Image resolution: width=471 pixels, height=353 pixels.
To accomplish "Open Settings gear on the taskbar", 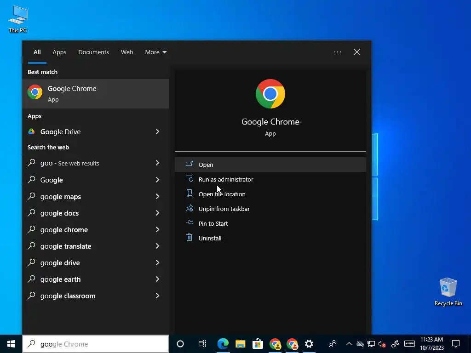I will click(x=309, y=344).
